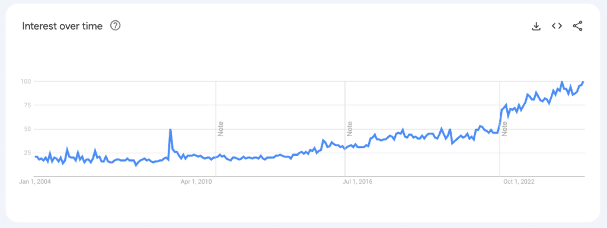This screenshot has height=228, width=607.
Task: Select the far-right endpoint of the trend line
Action: [583, 82]
